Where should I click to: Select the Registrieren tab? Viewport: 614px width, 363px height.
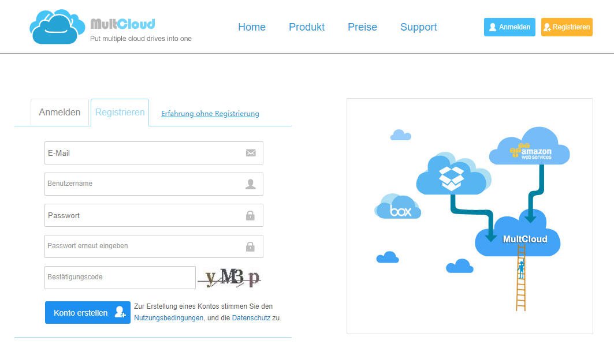120,113
